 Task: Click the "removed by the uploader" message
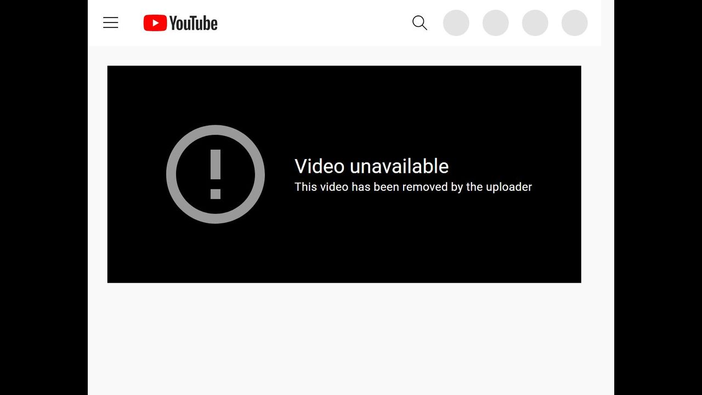(x=413, y=187)
